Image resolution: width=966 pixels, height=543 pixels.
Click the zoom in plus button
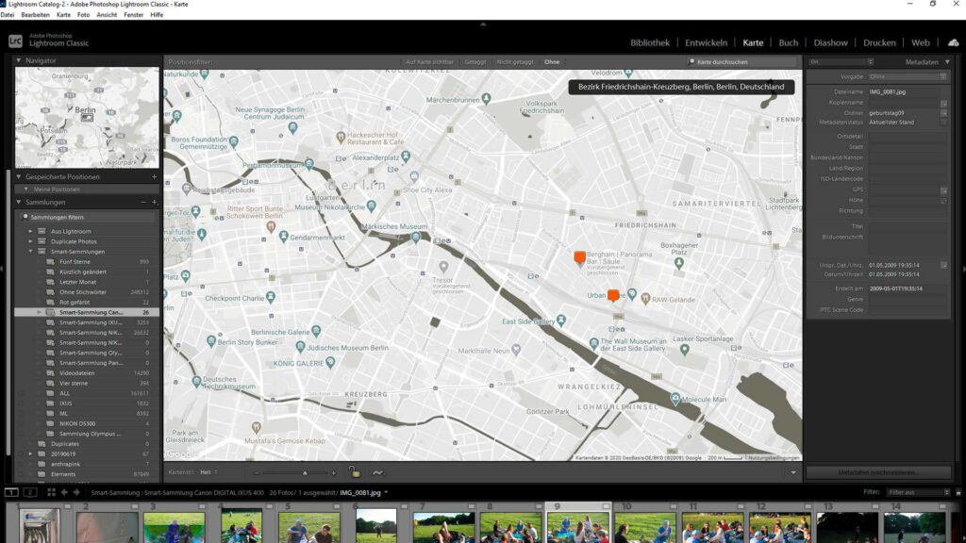(333, 473)
